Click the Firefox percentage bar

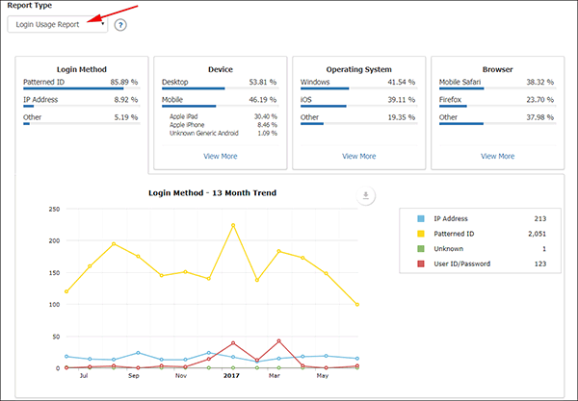pyautogui.click(x=497, y=106)
